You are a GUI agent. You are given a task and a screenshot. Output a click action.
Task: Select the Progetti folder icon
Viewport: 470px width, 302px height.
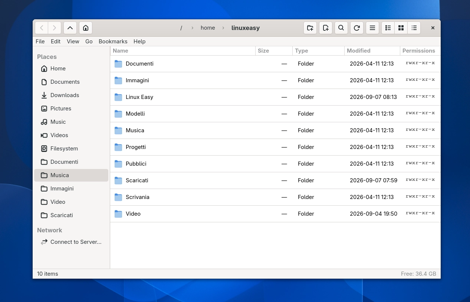point(118,147)
